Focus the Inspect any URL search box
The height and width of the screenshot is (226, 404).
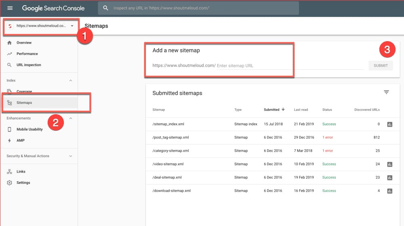coord(202,8)
